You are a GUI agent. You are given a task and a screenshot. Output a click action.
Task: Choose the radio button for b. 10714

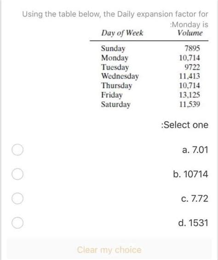coord(17,174)
